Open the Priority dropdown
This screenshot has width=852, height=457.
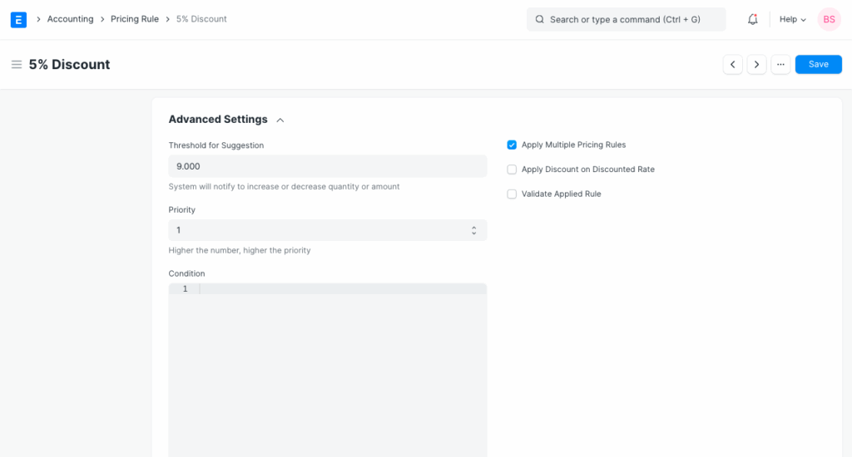pyautogui.click(x=327, y=230)
